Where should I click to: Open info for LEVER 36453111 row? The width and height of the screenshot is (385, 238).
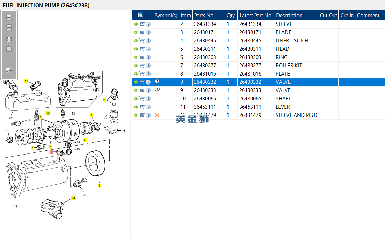[148, 107]
